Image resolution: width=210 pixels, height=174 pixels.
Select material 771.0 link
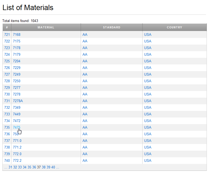click(x=17, y=141)
